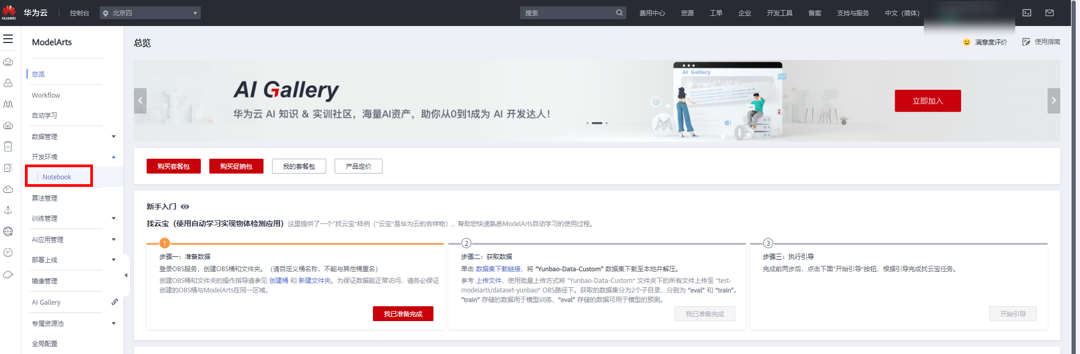Select the active middle carousel indicator

[597, 123]
